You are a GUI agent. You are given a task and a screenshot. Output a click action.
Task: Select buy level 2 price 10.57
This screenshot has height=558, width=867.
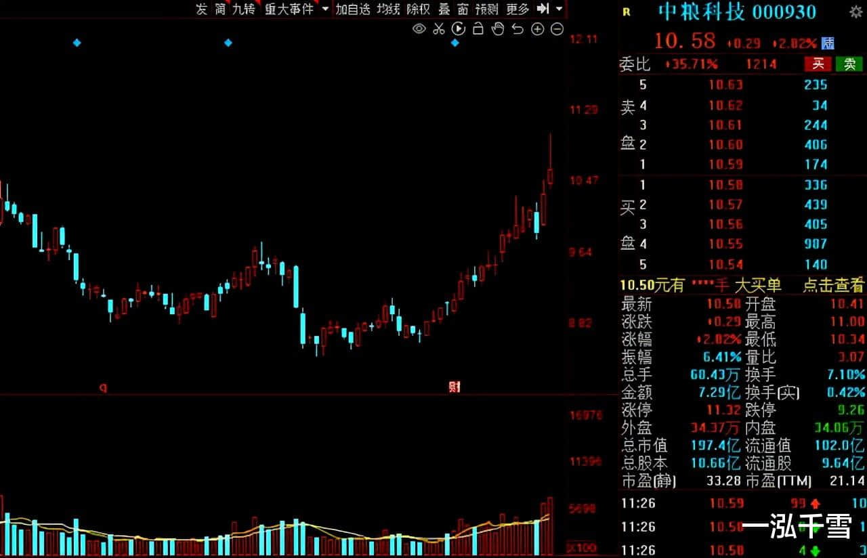point(725,205)
